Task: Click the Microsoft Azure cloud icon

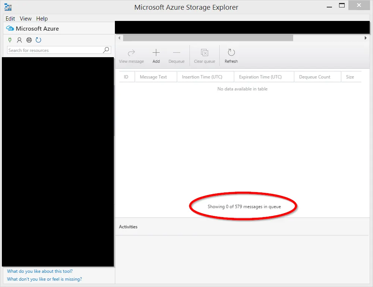Action: (10, 28)
